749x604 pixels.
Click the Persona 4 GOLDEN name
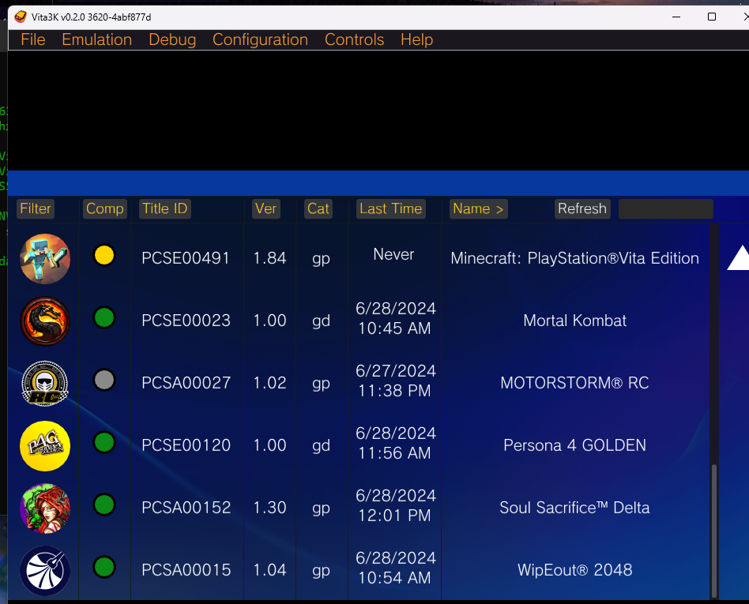pyautogui.click(x=574, y=445)
